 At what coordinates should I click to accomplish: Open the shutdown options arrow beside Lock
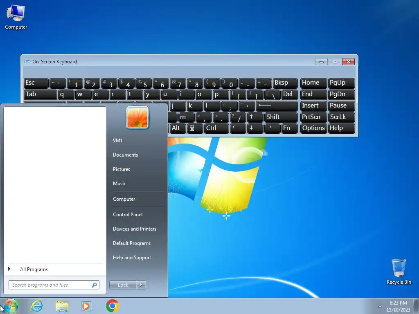141,285
